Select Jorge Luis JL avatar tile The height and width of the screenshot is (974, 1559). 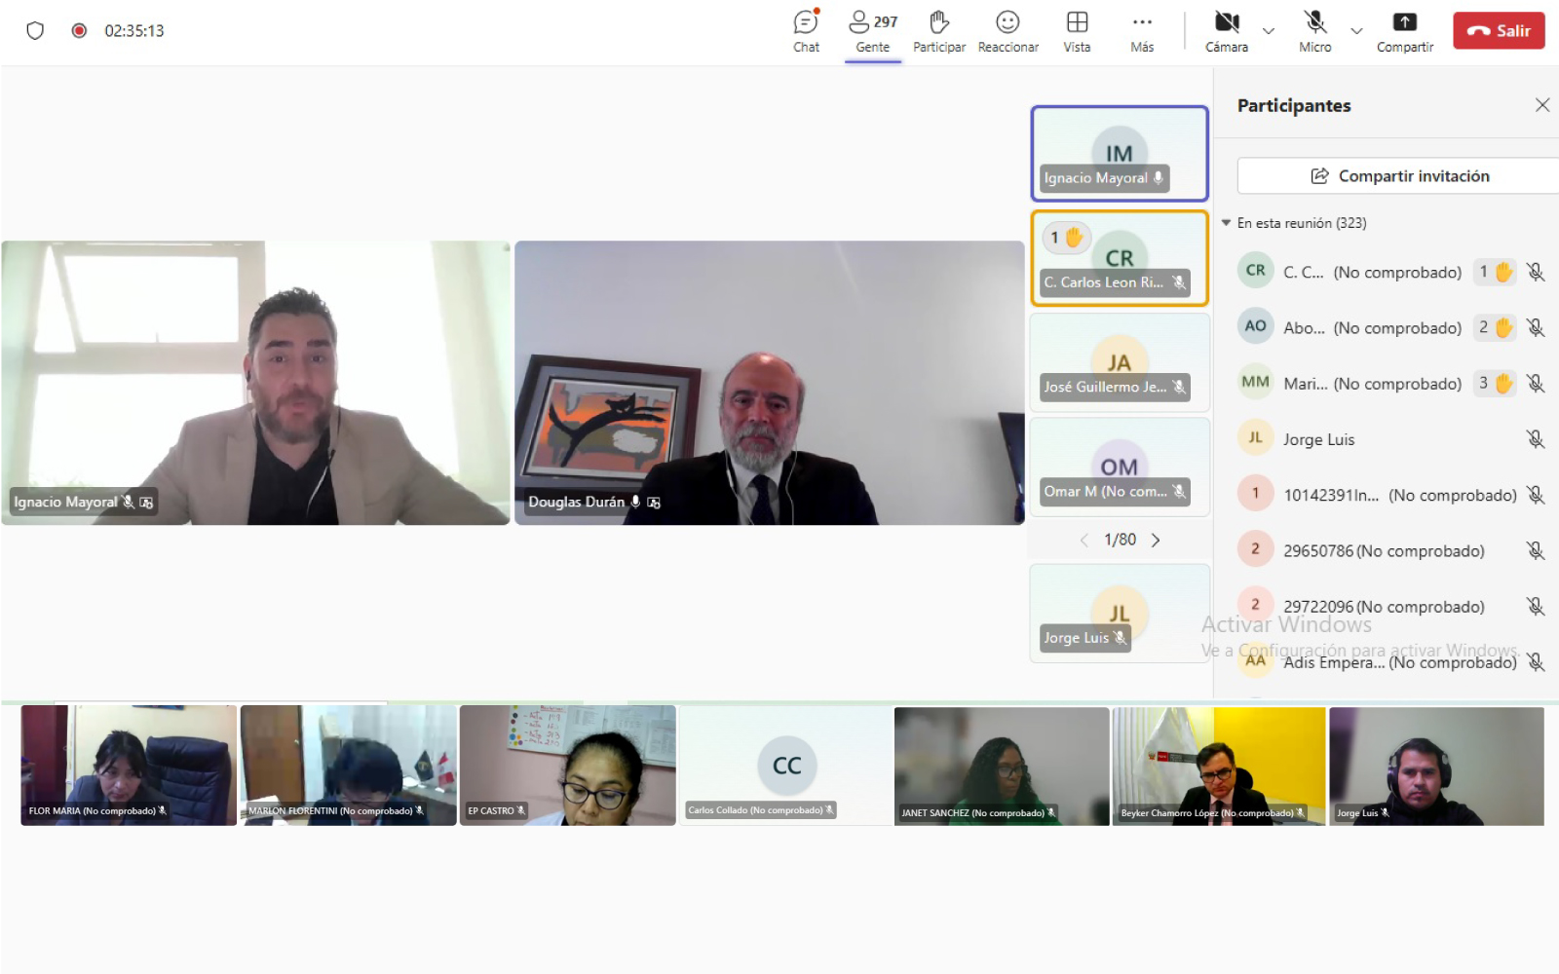(x=1120, y=614)
